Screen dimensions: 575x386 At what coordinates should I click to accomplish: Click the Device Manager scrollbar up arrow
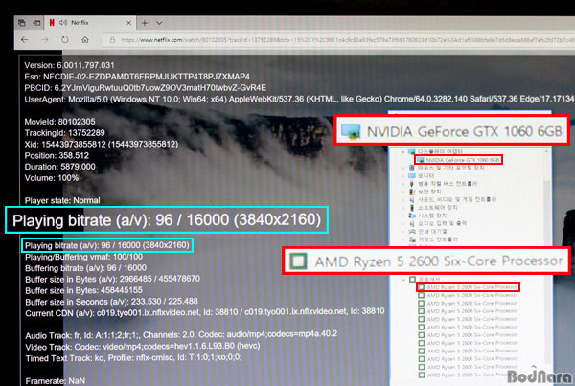(547, 151)
